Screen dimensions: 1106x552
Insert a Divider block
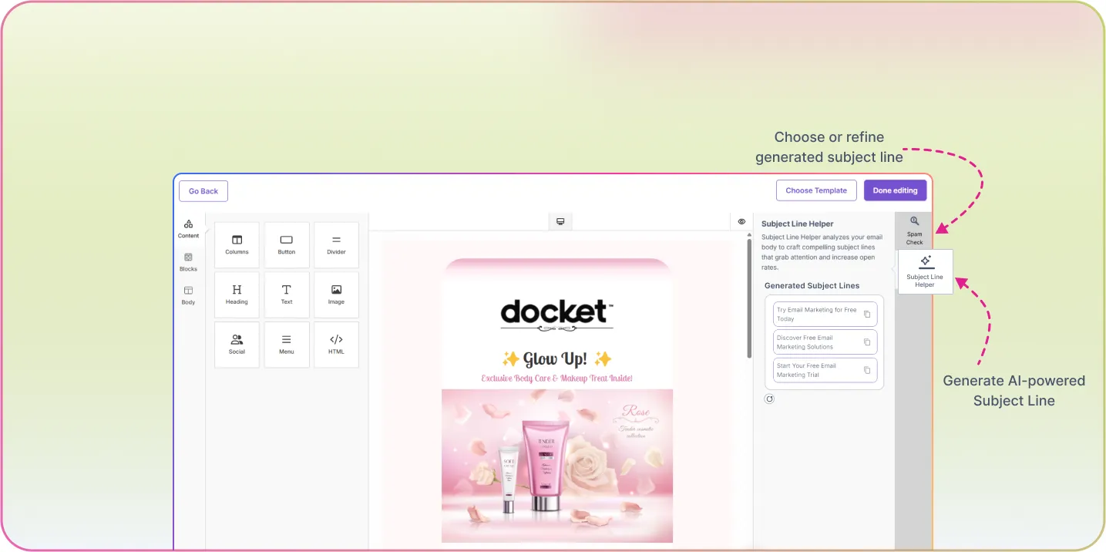click(x=336, y=244)
